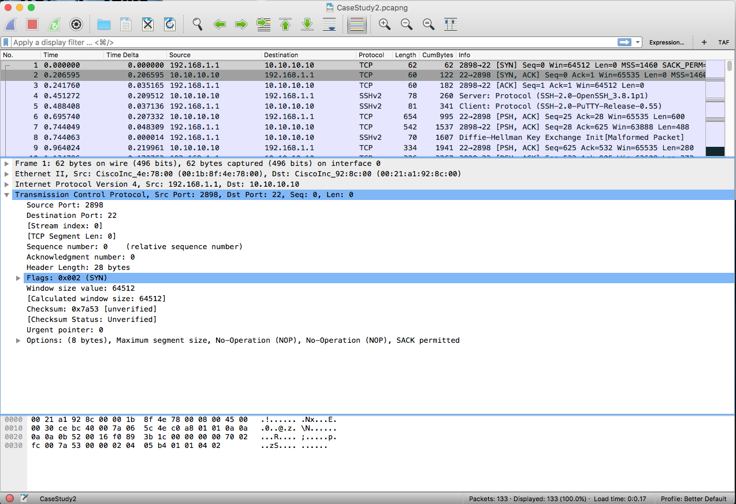Expand the Flags: 0x002 (SYN) row
The height and width of the screenshot is (504, 736).
click(18, 278)
